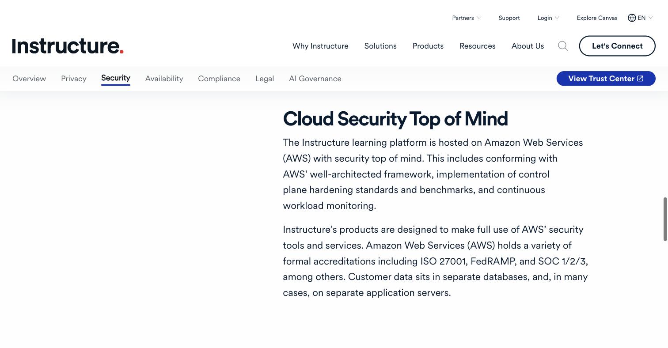Open the Products menu

pos(428,46)
